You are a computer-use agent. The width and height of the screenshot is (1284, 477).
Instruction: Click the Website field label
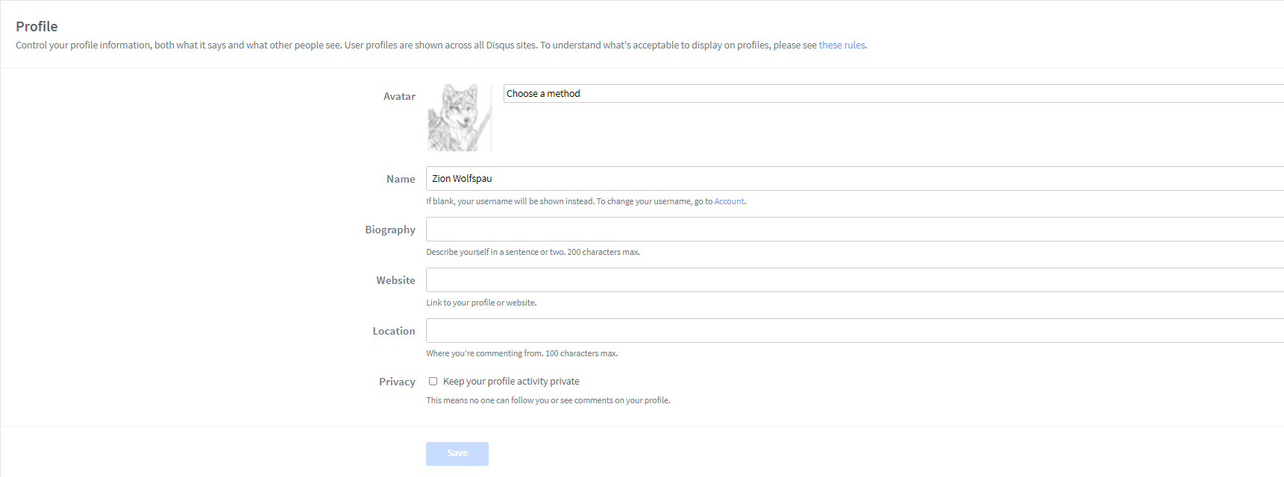[395, 280]
